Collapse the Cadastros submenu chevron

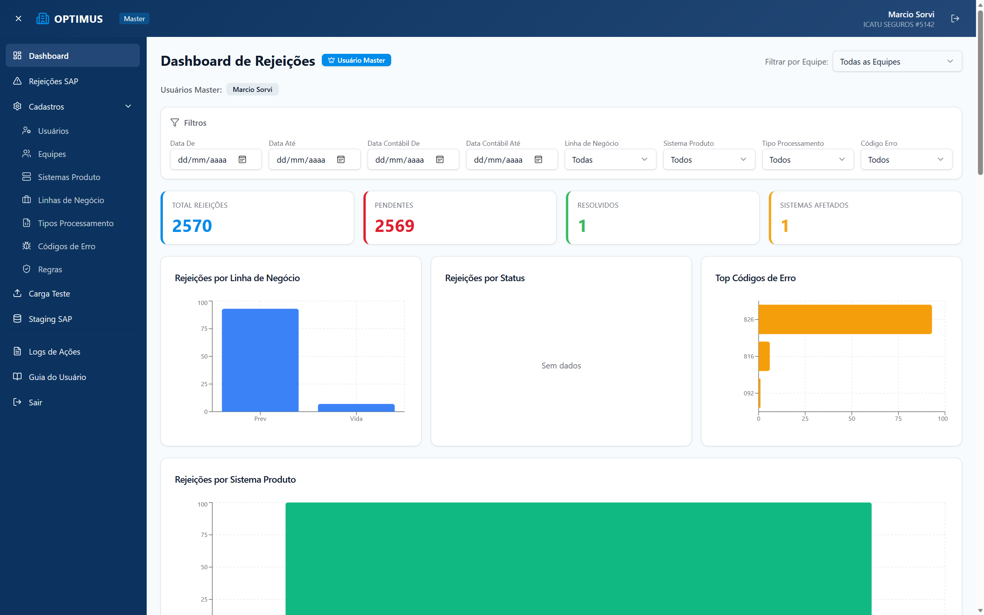[128, 106]
